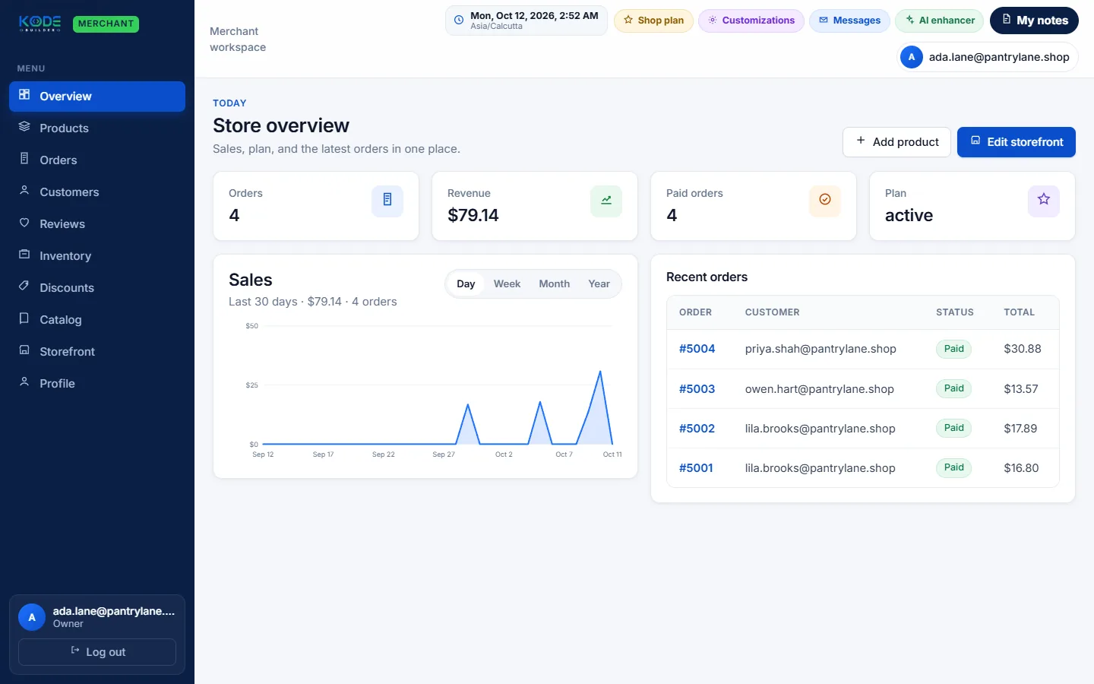Open Customizations from the top bar
Screen dimensions: 1094x684
pyautogui.click(x=751, y=21)
